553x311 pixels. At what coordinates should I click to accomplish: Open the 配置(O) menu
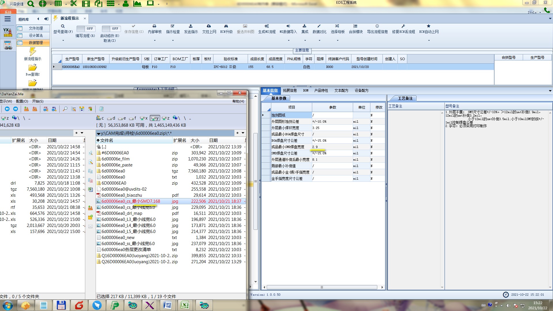click(x=22, y=101)
